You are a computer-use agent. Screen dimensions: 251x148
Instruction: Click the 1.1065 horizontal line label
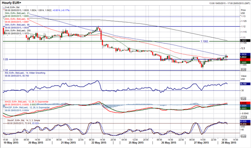coord(204,41)
